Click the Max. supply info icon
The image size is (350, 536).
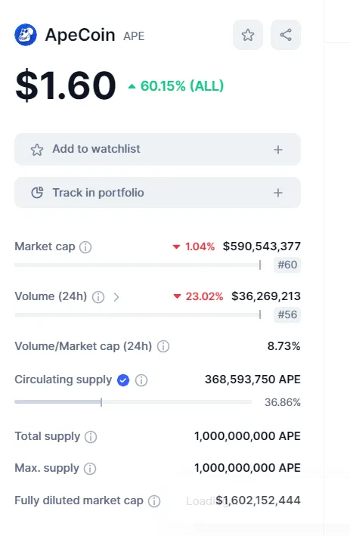tap(90, 468)
